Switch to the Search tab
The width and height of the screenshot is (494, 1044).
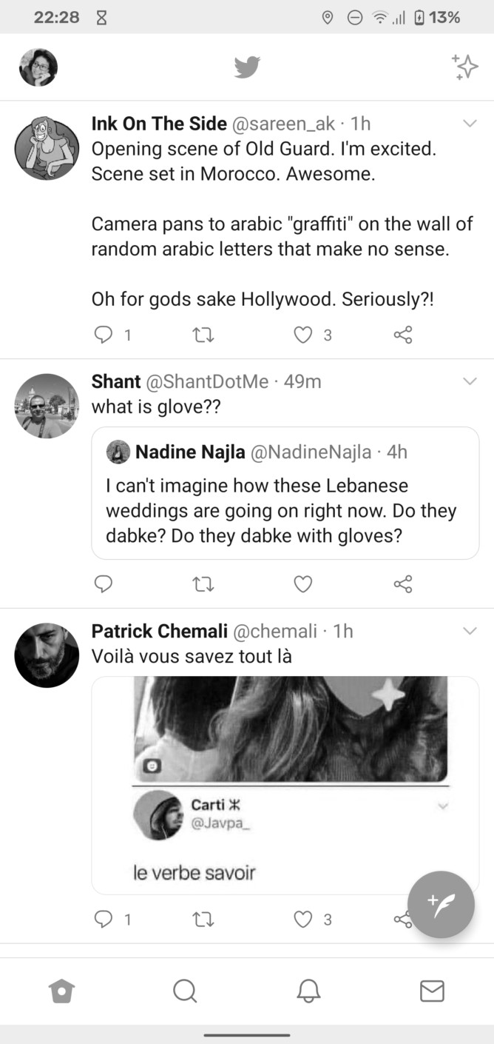coord(184,991)
